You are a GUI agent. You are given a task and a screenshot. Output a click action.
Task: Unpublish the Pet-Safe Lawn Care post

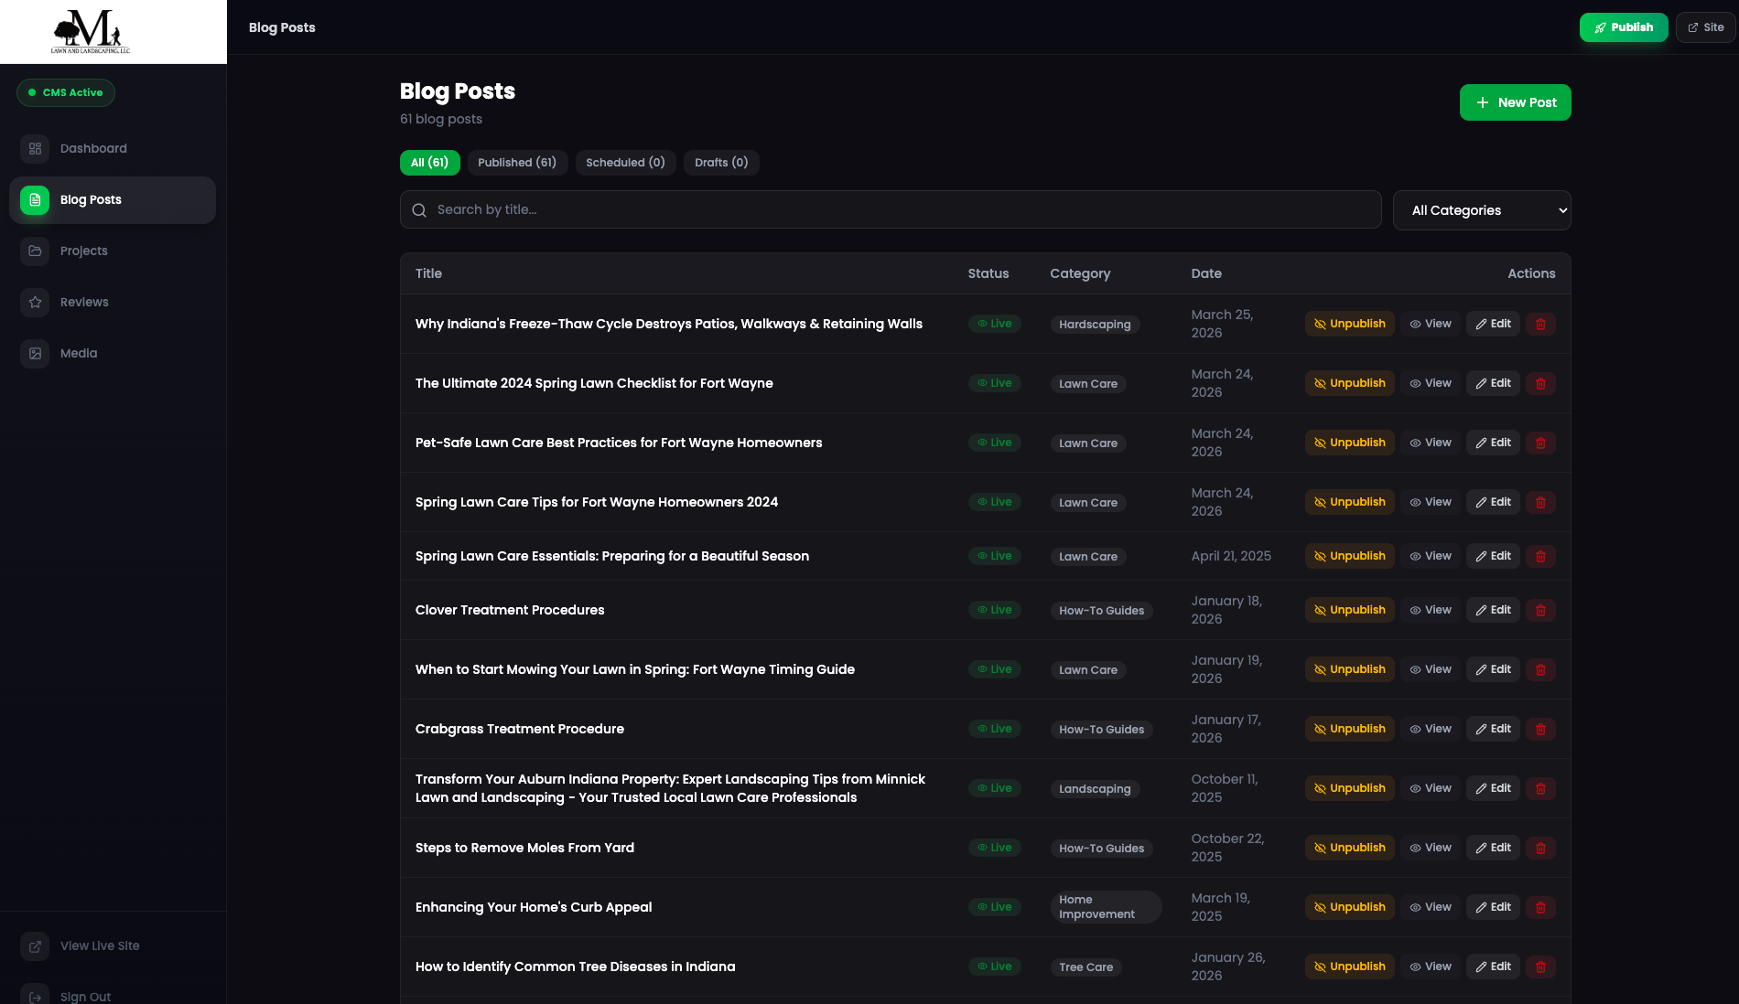tap(1349, 442)
